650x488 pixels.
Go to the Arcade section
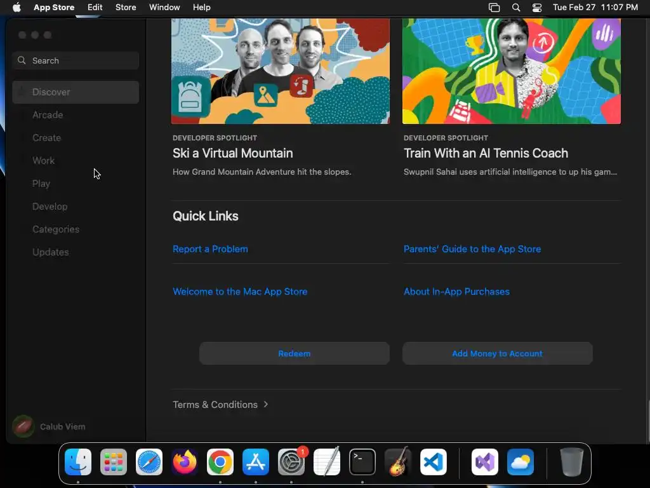[x=76, y=115]
